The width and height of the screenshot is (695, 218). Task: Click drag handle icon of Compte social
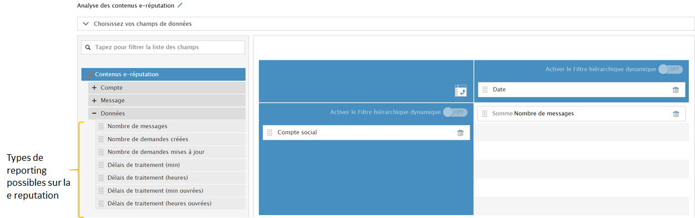point(270,133)
